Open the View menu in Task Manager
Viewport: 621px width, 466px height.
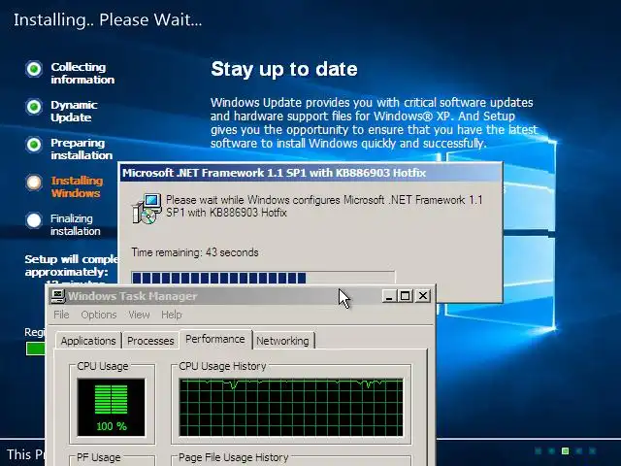click(139, 315)
